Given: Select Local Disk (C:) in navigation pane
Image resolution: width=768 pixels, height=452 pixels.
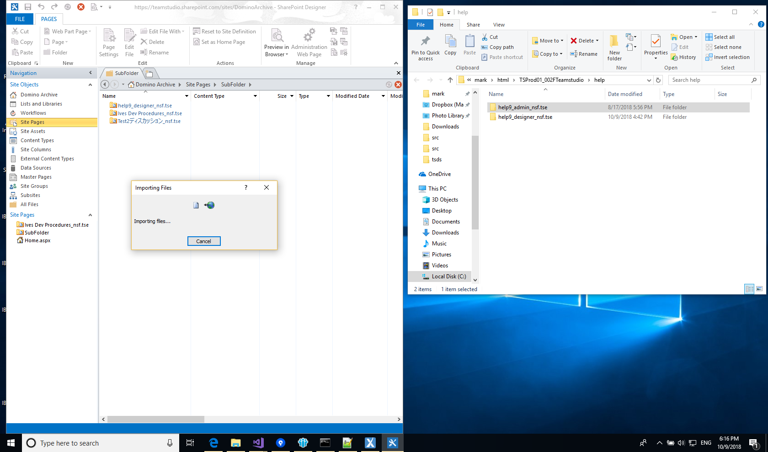Looking at the screenshot, I should click(449, 277).
